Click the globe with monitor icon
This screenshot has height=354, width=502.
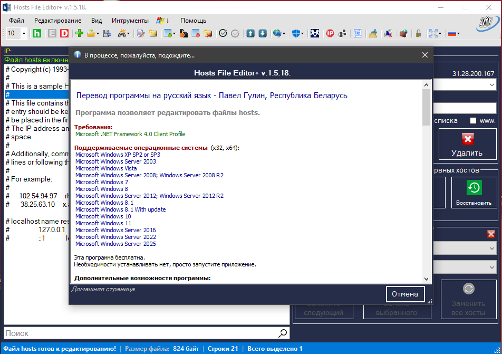point(277,33)
